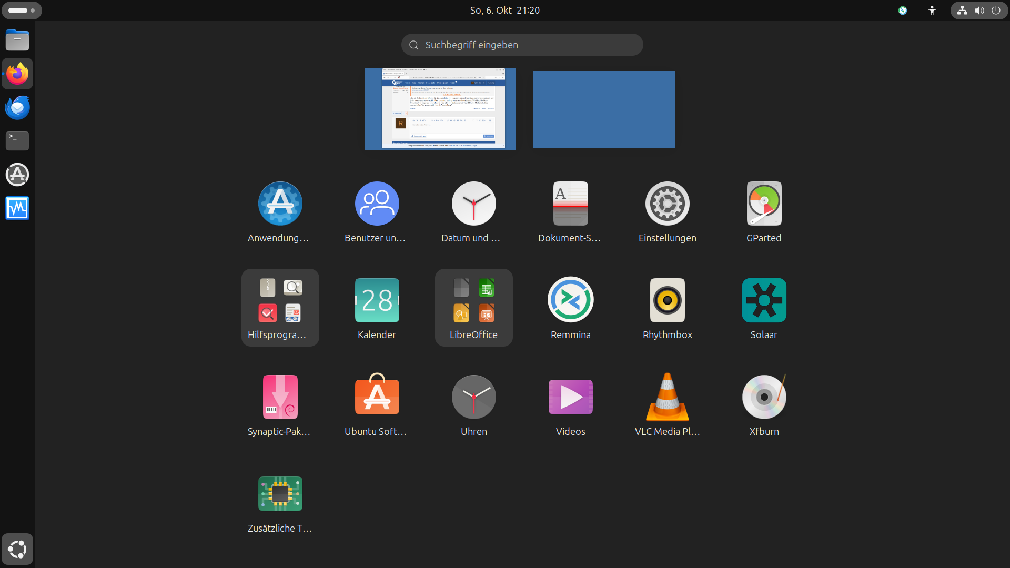Toggle Show Apps button in dock
The height and width of the screenshot is (568, 1010).
[17, 549]
